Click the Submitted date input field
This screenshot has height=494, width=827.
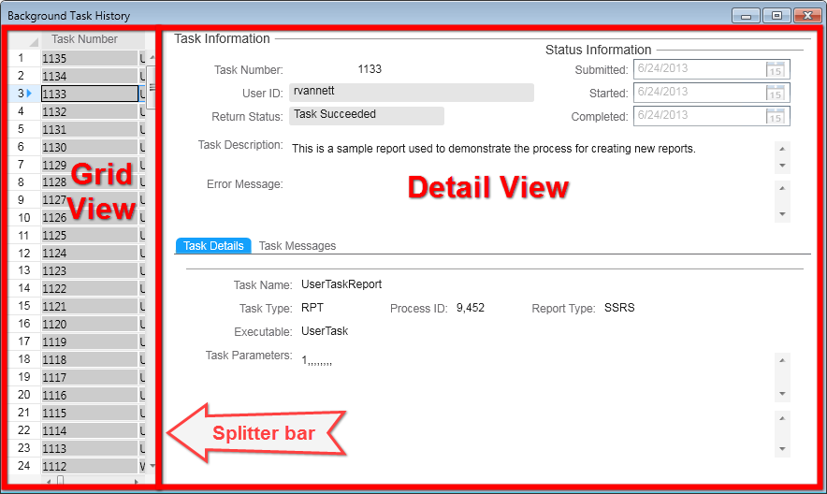click(697, 69)
